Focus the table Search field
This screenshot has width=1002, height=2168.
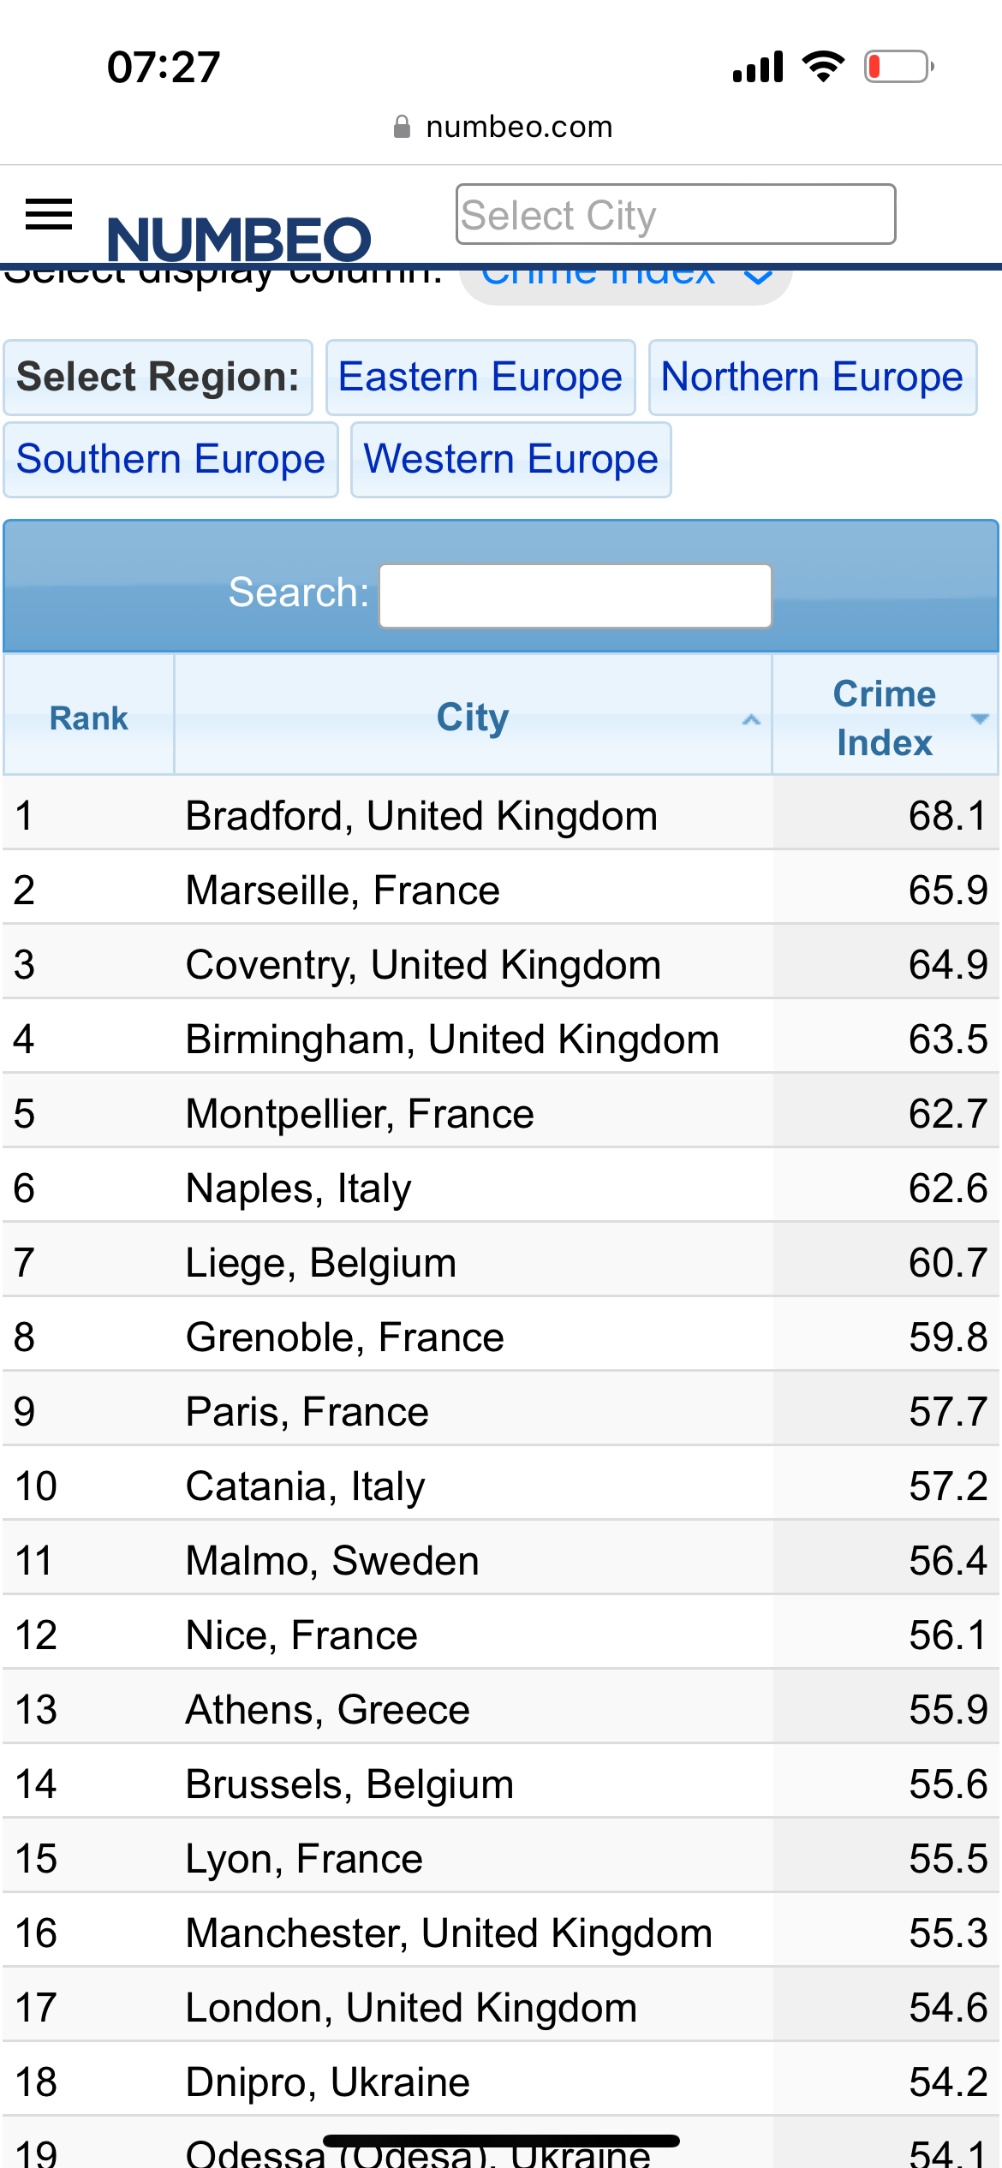click(x=575, y=595)
